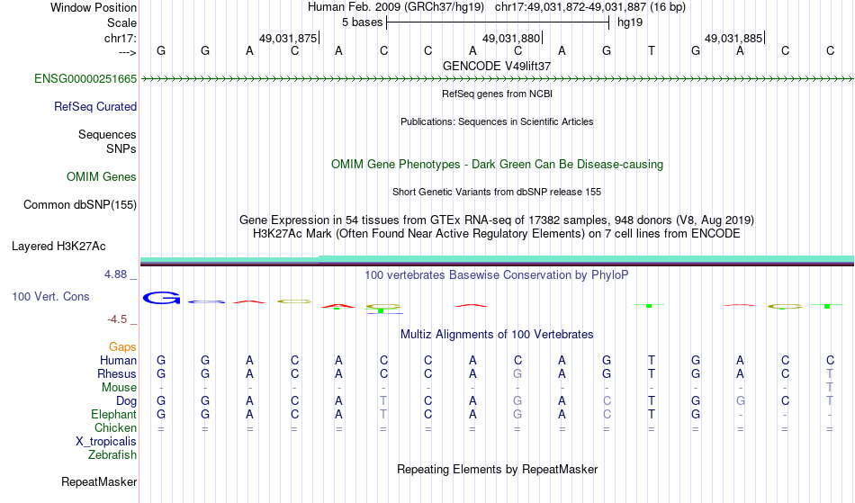The height and width of the screenshot is (503, 855).
Task: Select the Mouse species row label
Action: point(119,388)
